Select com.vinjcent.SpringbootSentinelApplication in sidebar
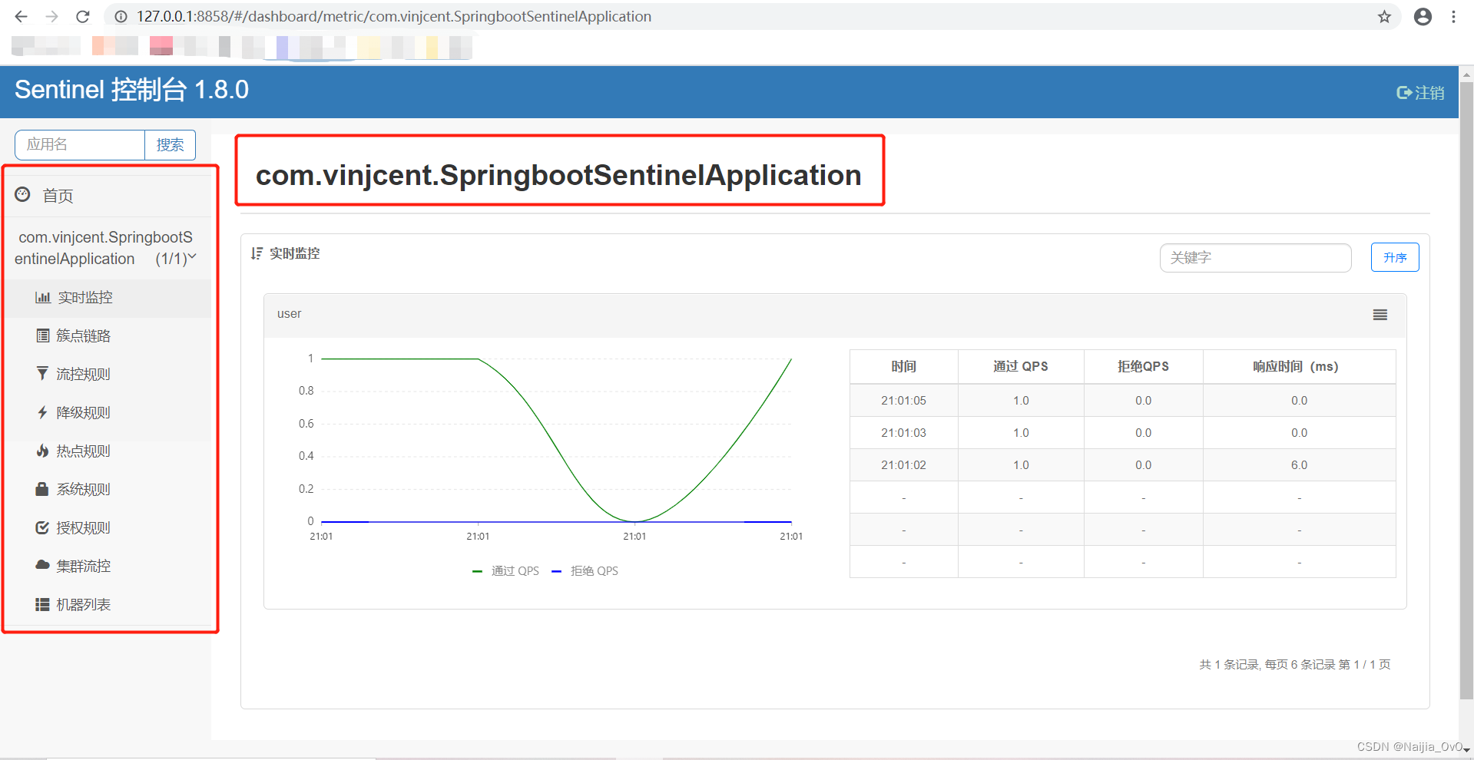Screen dimensions: 1474x760 tap(105, 248)
